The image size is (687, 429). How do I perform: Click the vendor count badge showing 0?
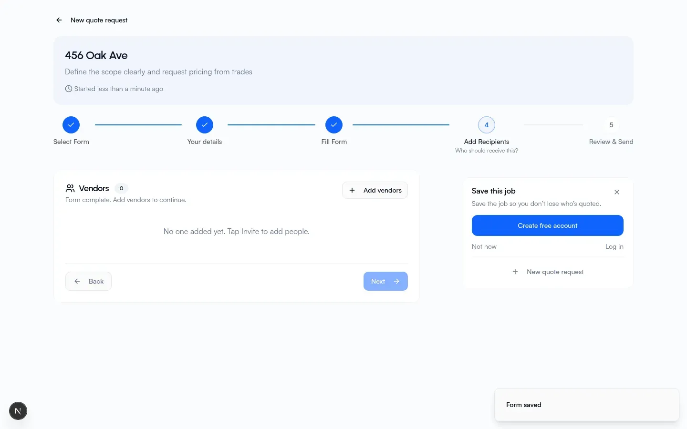click(x=122, y=188)
